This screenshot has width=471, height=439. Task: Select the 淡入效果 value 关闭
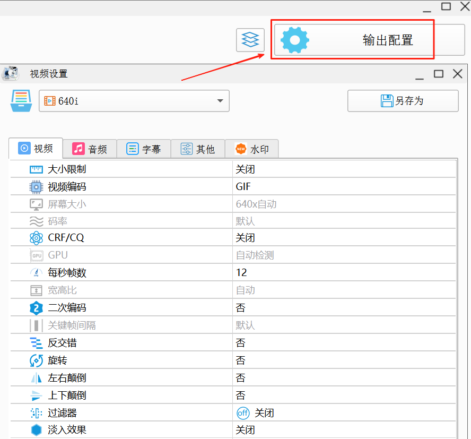(x=245, y=430)
